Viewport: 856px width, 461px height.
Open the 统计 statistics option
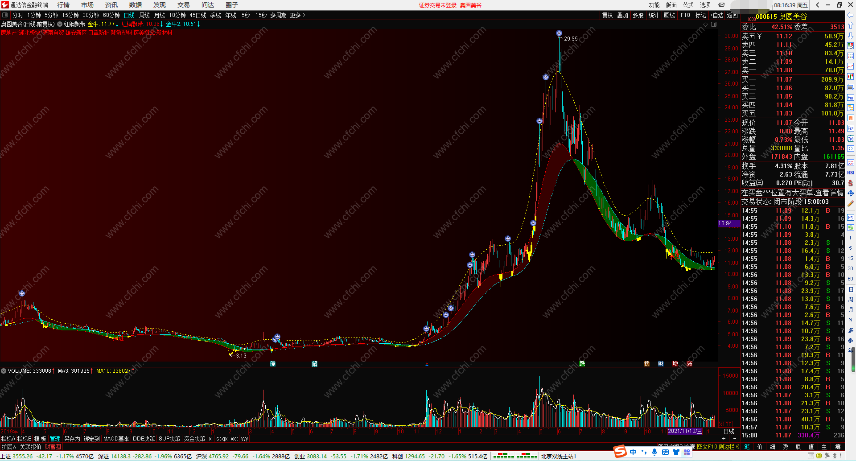(654, 15)
